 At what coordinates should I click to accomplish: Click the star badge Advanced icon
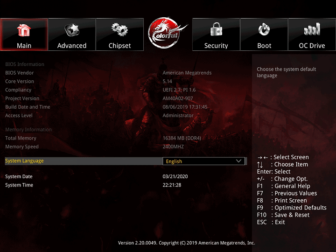point(72,30)
